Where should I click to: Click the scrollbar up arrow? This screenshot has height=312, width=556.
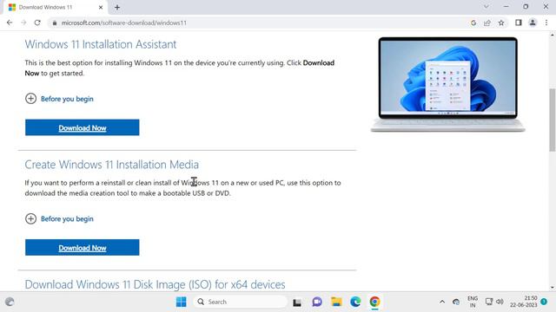pyautogui.click(x=553, y=35)
